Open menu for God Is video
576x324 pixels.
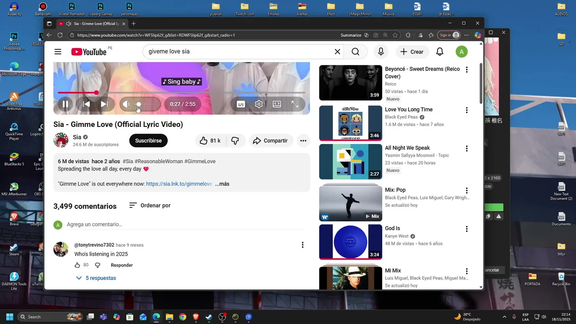click(467, 229)
